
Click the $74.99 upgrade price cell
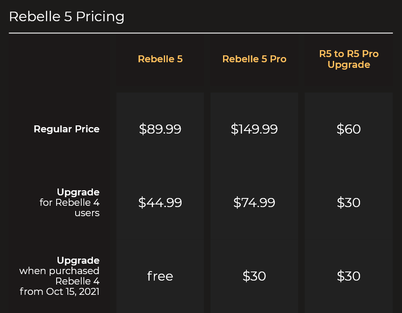(x=254, y=202)
